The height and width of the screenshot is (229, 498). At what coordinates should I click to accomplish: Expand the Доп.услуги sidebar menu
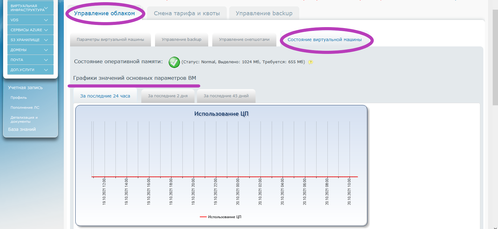pyautogui.click(x=30, y=70)
